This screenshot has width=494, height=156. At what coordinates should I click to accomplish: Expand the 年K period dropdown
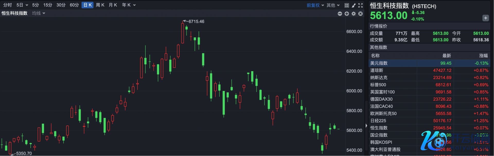pos(129,5)
